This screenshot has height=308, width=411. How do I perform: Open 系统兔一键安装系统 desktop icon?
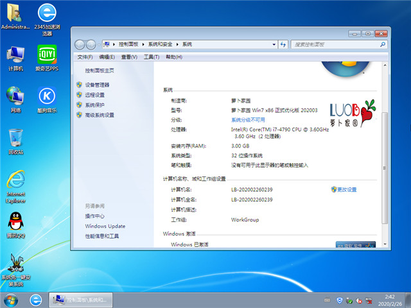coord(15,270)
